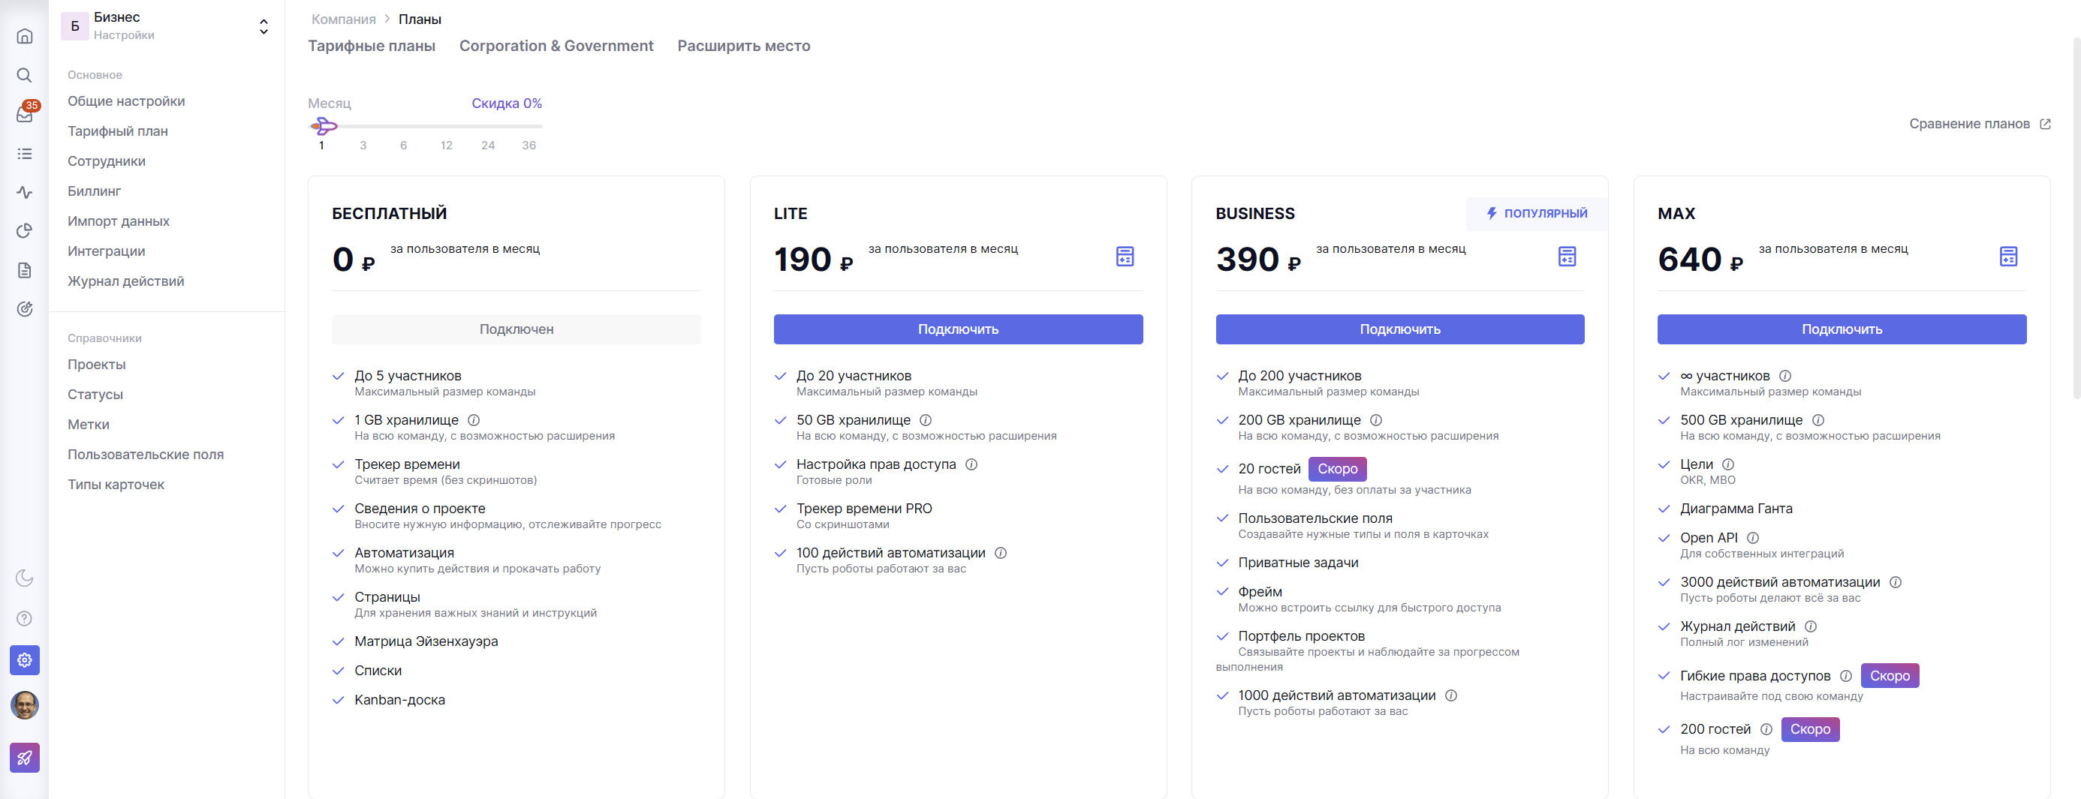Screen dimensions: 2081x799
Task: Click the rocket icon at sidebar bottom
Action: click(25, 757)
